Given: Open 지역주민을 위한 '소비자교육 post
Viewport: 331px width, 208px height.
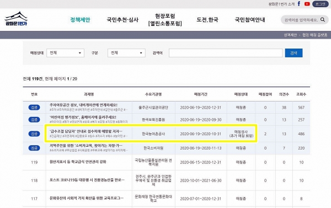Looking at the screenshot, I should coord(86,146).
